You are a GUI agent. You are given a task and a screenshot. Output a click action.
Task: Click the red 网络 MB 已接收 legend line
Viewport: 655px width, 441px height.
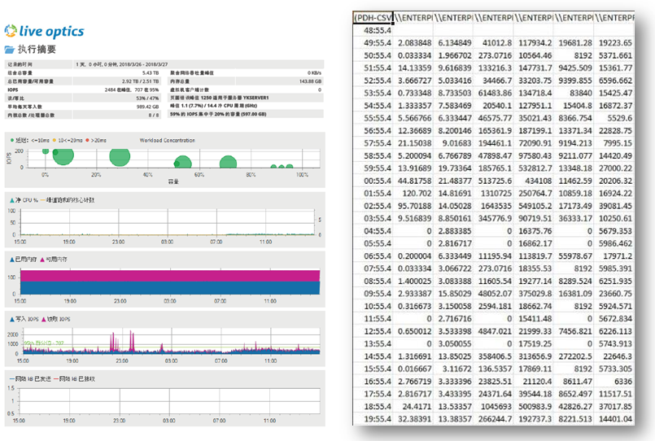coord(56,379)
